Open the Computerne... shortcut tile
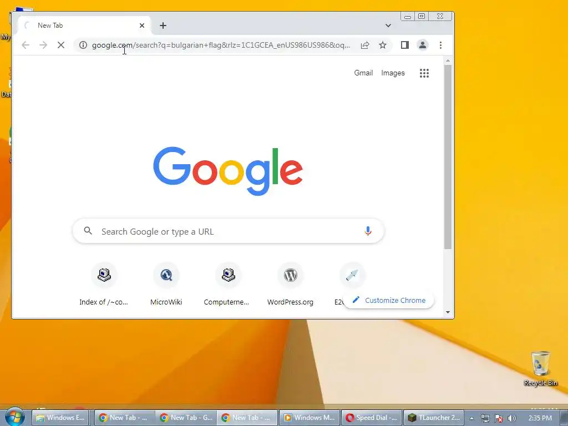568x426 pixels. (227, 285)
